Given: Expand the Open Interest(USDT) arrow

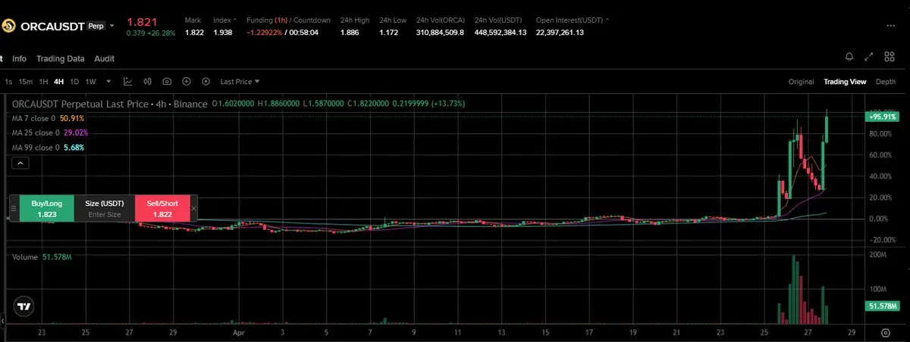Looking at the screenshot, I should pos(609,19).
